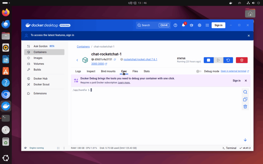This screenshot has width=263, height=164.
Task: Open the Learning center graduation cap
Action: point(191,25)
